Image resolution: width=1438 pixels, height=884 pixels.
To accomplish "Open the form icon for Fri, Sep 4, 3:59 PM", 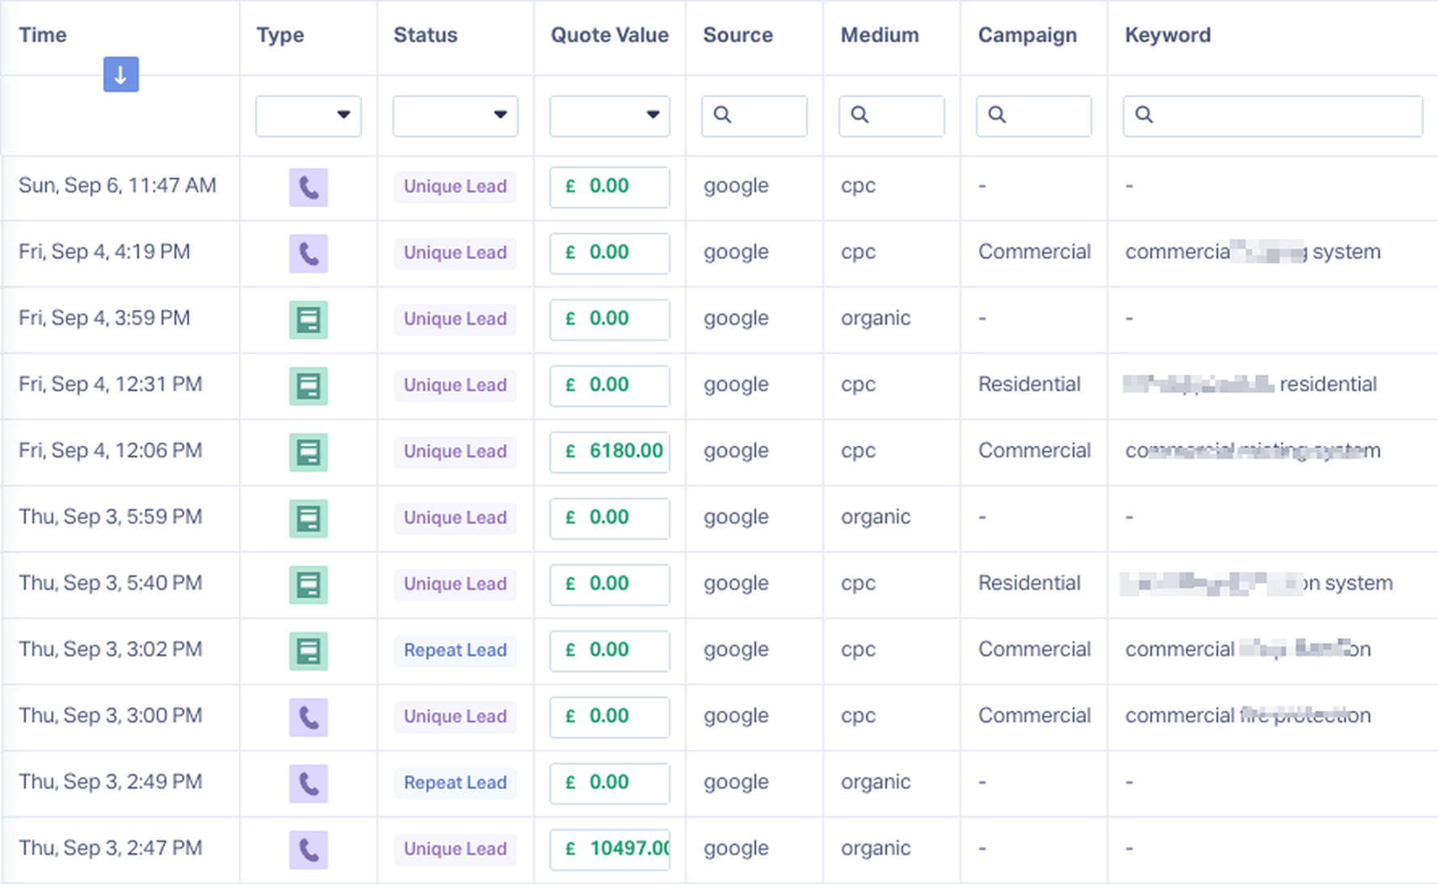I will [x=309, y=320].
